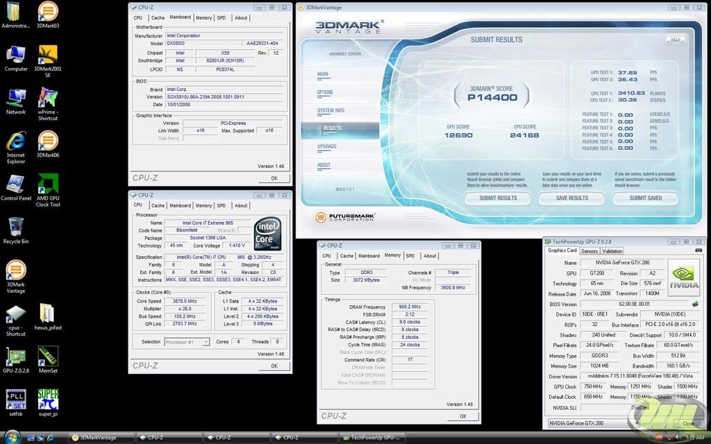Viewport: 711px width, 444px height.
Task: Open the super_pi desktop icon
Action: 48,403
